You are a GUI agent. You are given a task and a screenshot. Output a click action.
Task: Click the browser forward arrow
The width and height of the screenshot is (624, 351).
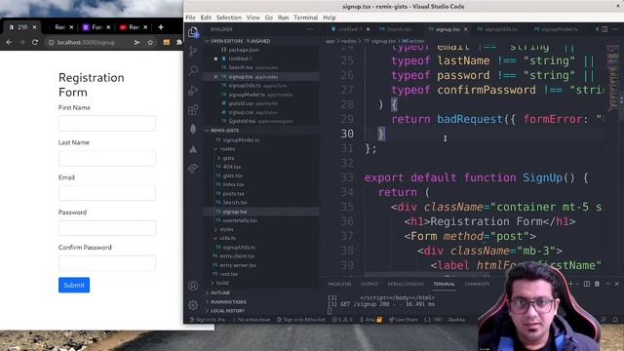(x=21, y=42)
